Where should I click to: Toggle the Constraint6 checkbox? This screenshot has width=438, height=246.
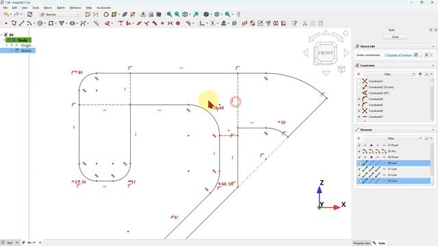click(359, 111)
